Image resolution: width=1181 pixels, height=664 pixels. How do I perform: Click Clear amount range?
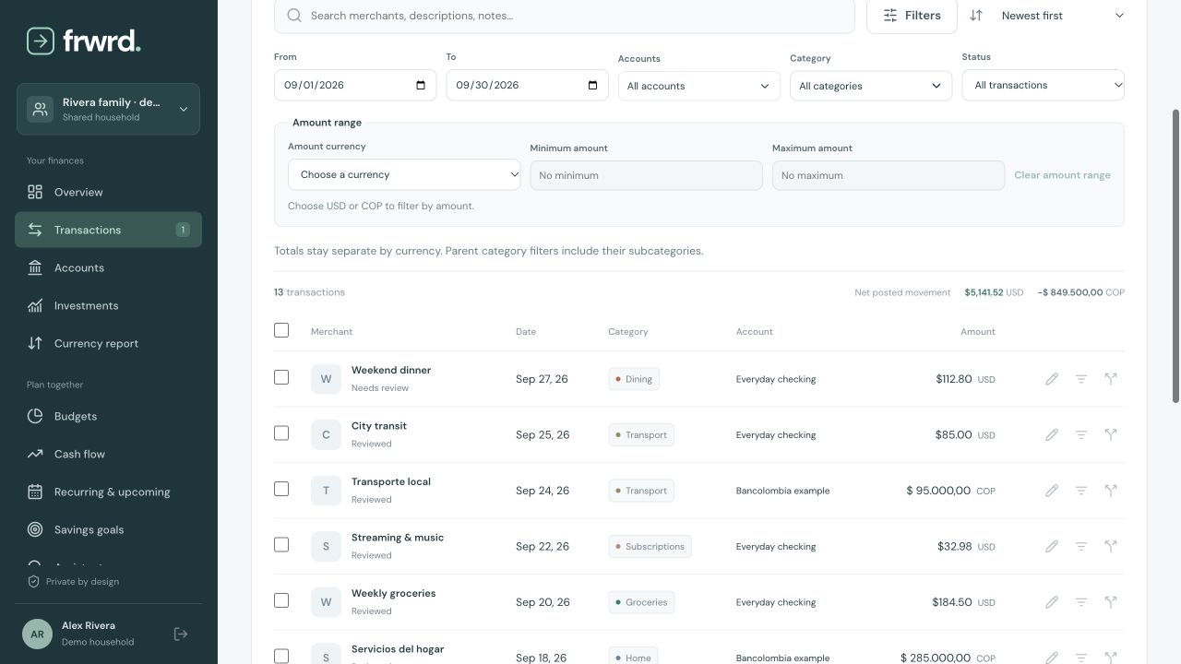tap(1062, 175)
